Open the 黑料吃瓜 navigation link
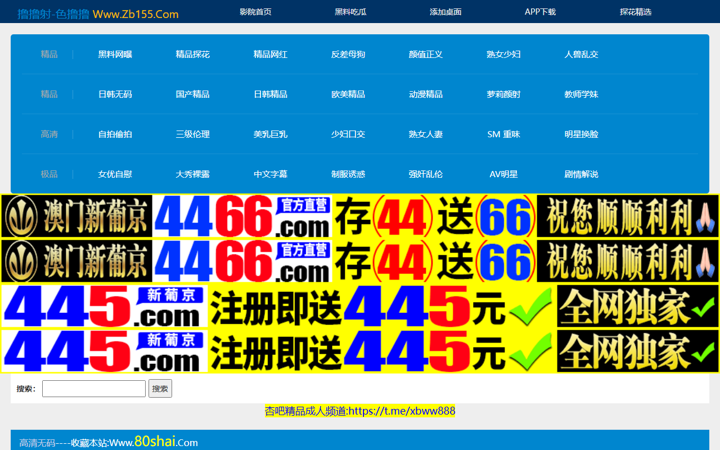The width and height of the screenshot is (720, 450). point(350,12)
